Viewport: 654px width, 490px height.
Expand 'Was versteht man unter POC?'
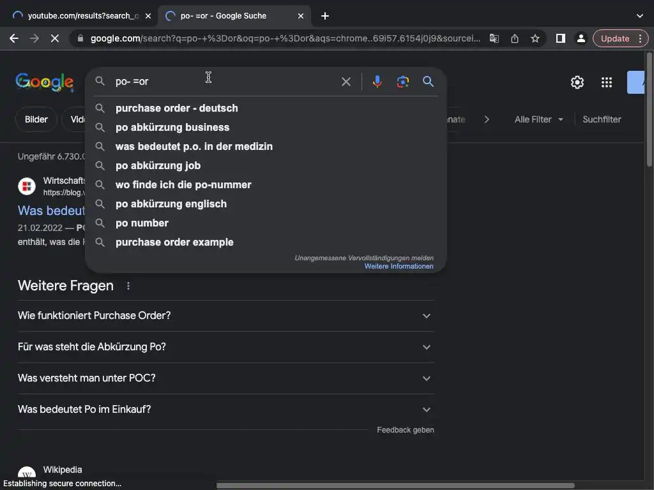225,378
